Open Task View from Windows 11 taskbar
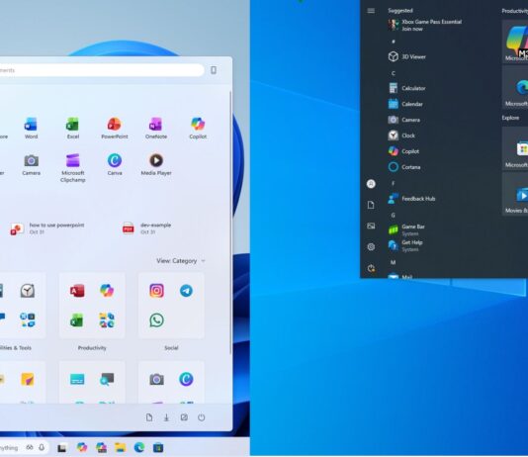This screenshot has height=457, width=528. pos(61,448)
